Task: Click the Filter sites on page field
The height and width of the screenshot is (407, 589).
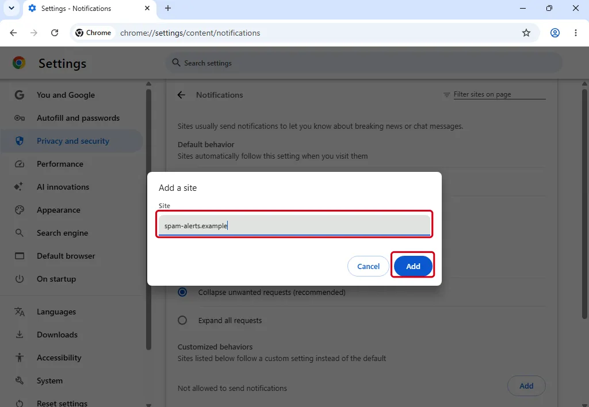Action: click(499, 94)
